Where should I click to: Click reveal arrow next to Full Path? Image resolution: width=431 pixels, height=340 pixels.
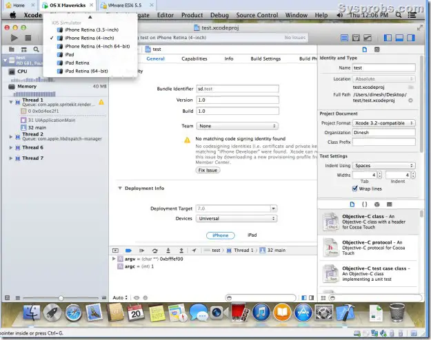410,100
